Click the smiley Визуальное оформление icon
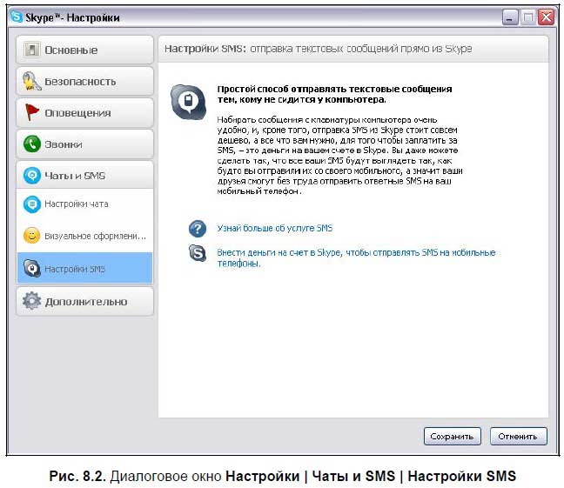This screenshot has width=564, height=488. (x=31, y=236)
